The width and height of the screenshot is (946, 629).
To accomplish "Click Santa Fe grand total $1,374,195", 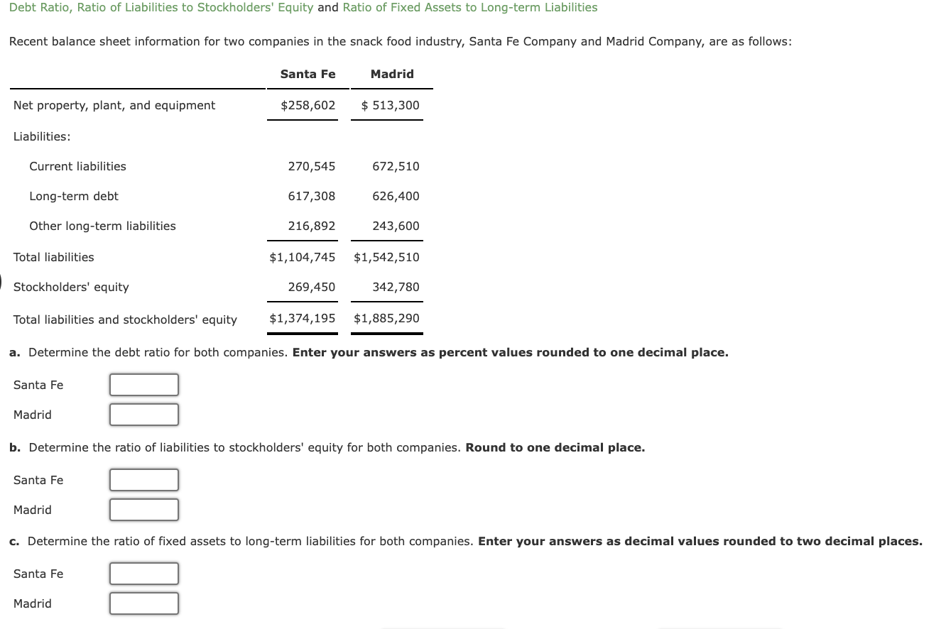I will (303, 318).
